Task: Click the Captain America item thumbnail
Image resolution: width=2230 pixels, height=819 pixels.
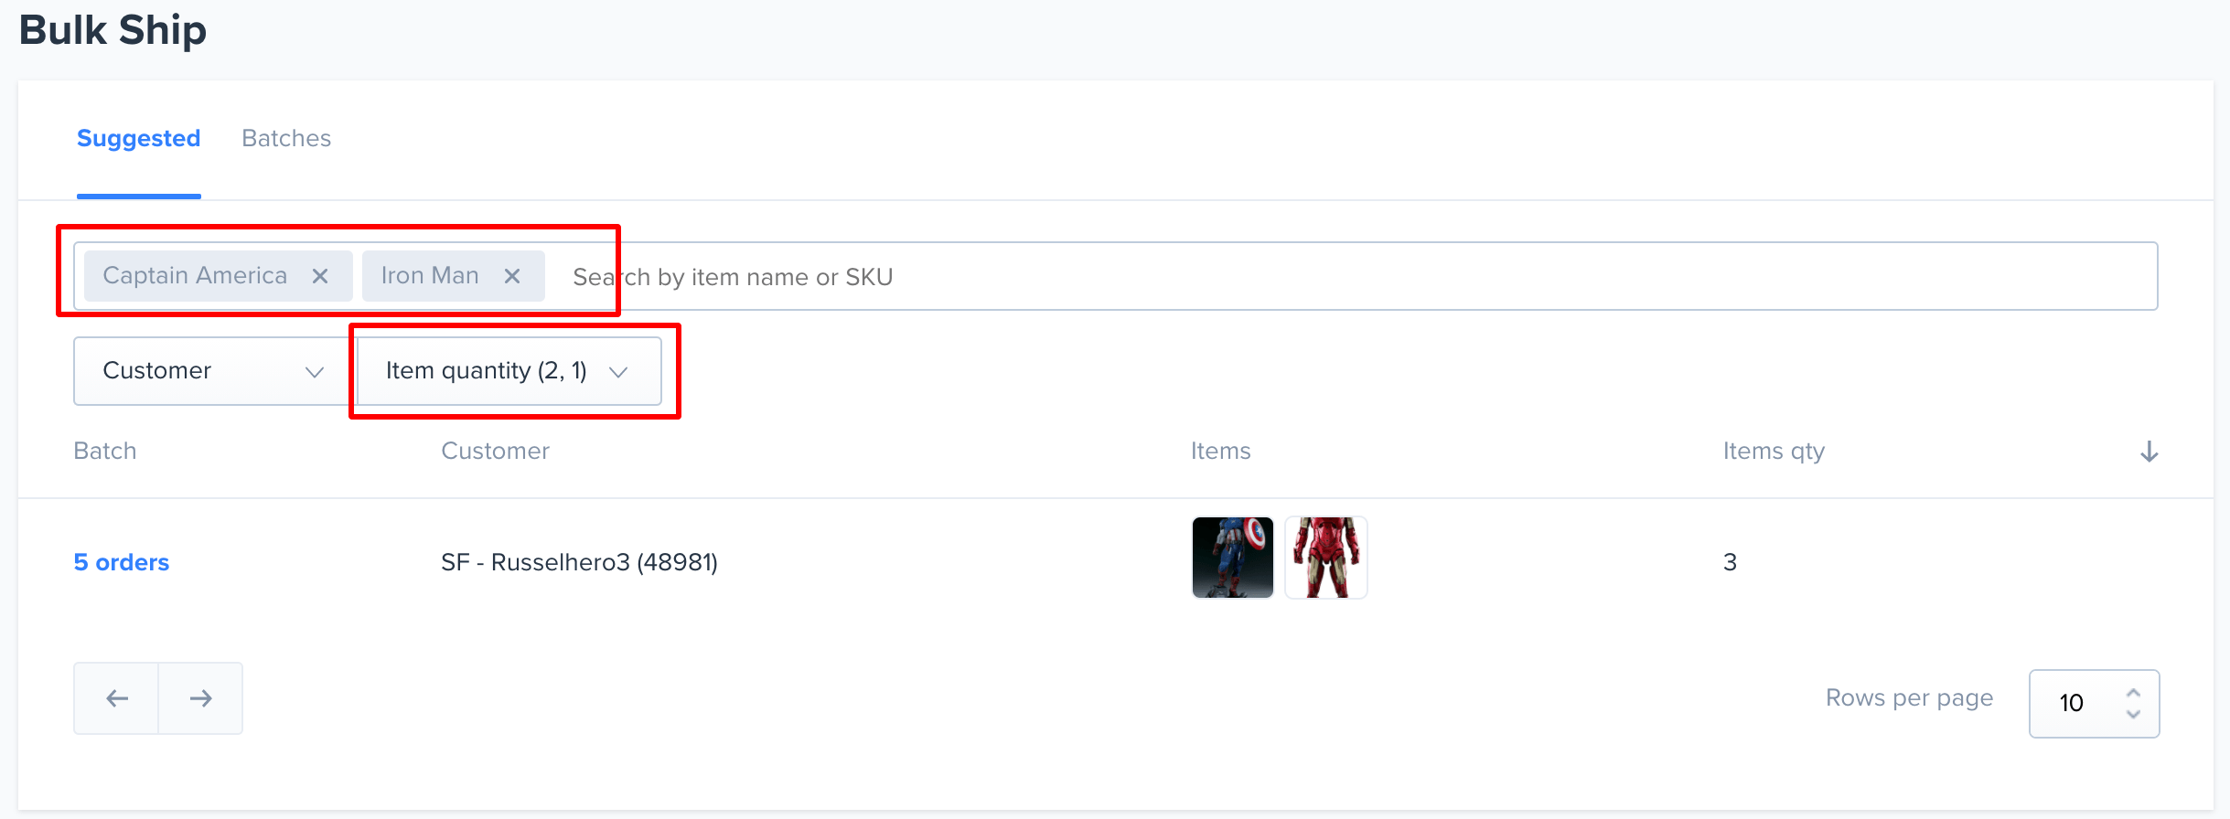Action: [x=1232, y=558]
